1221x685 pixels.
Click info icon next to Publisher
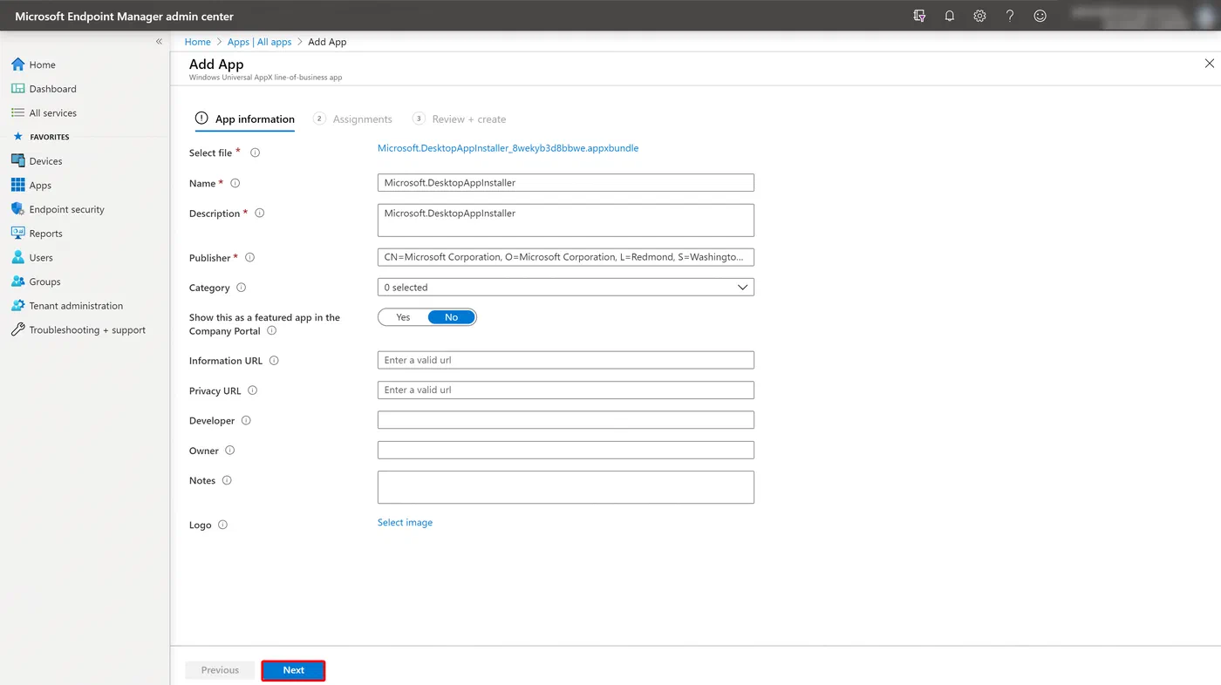[x=250, y=258]
